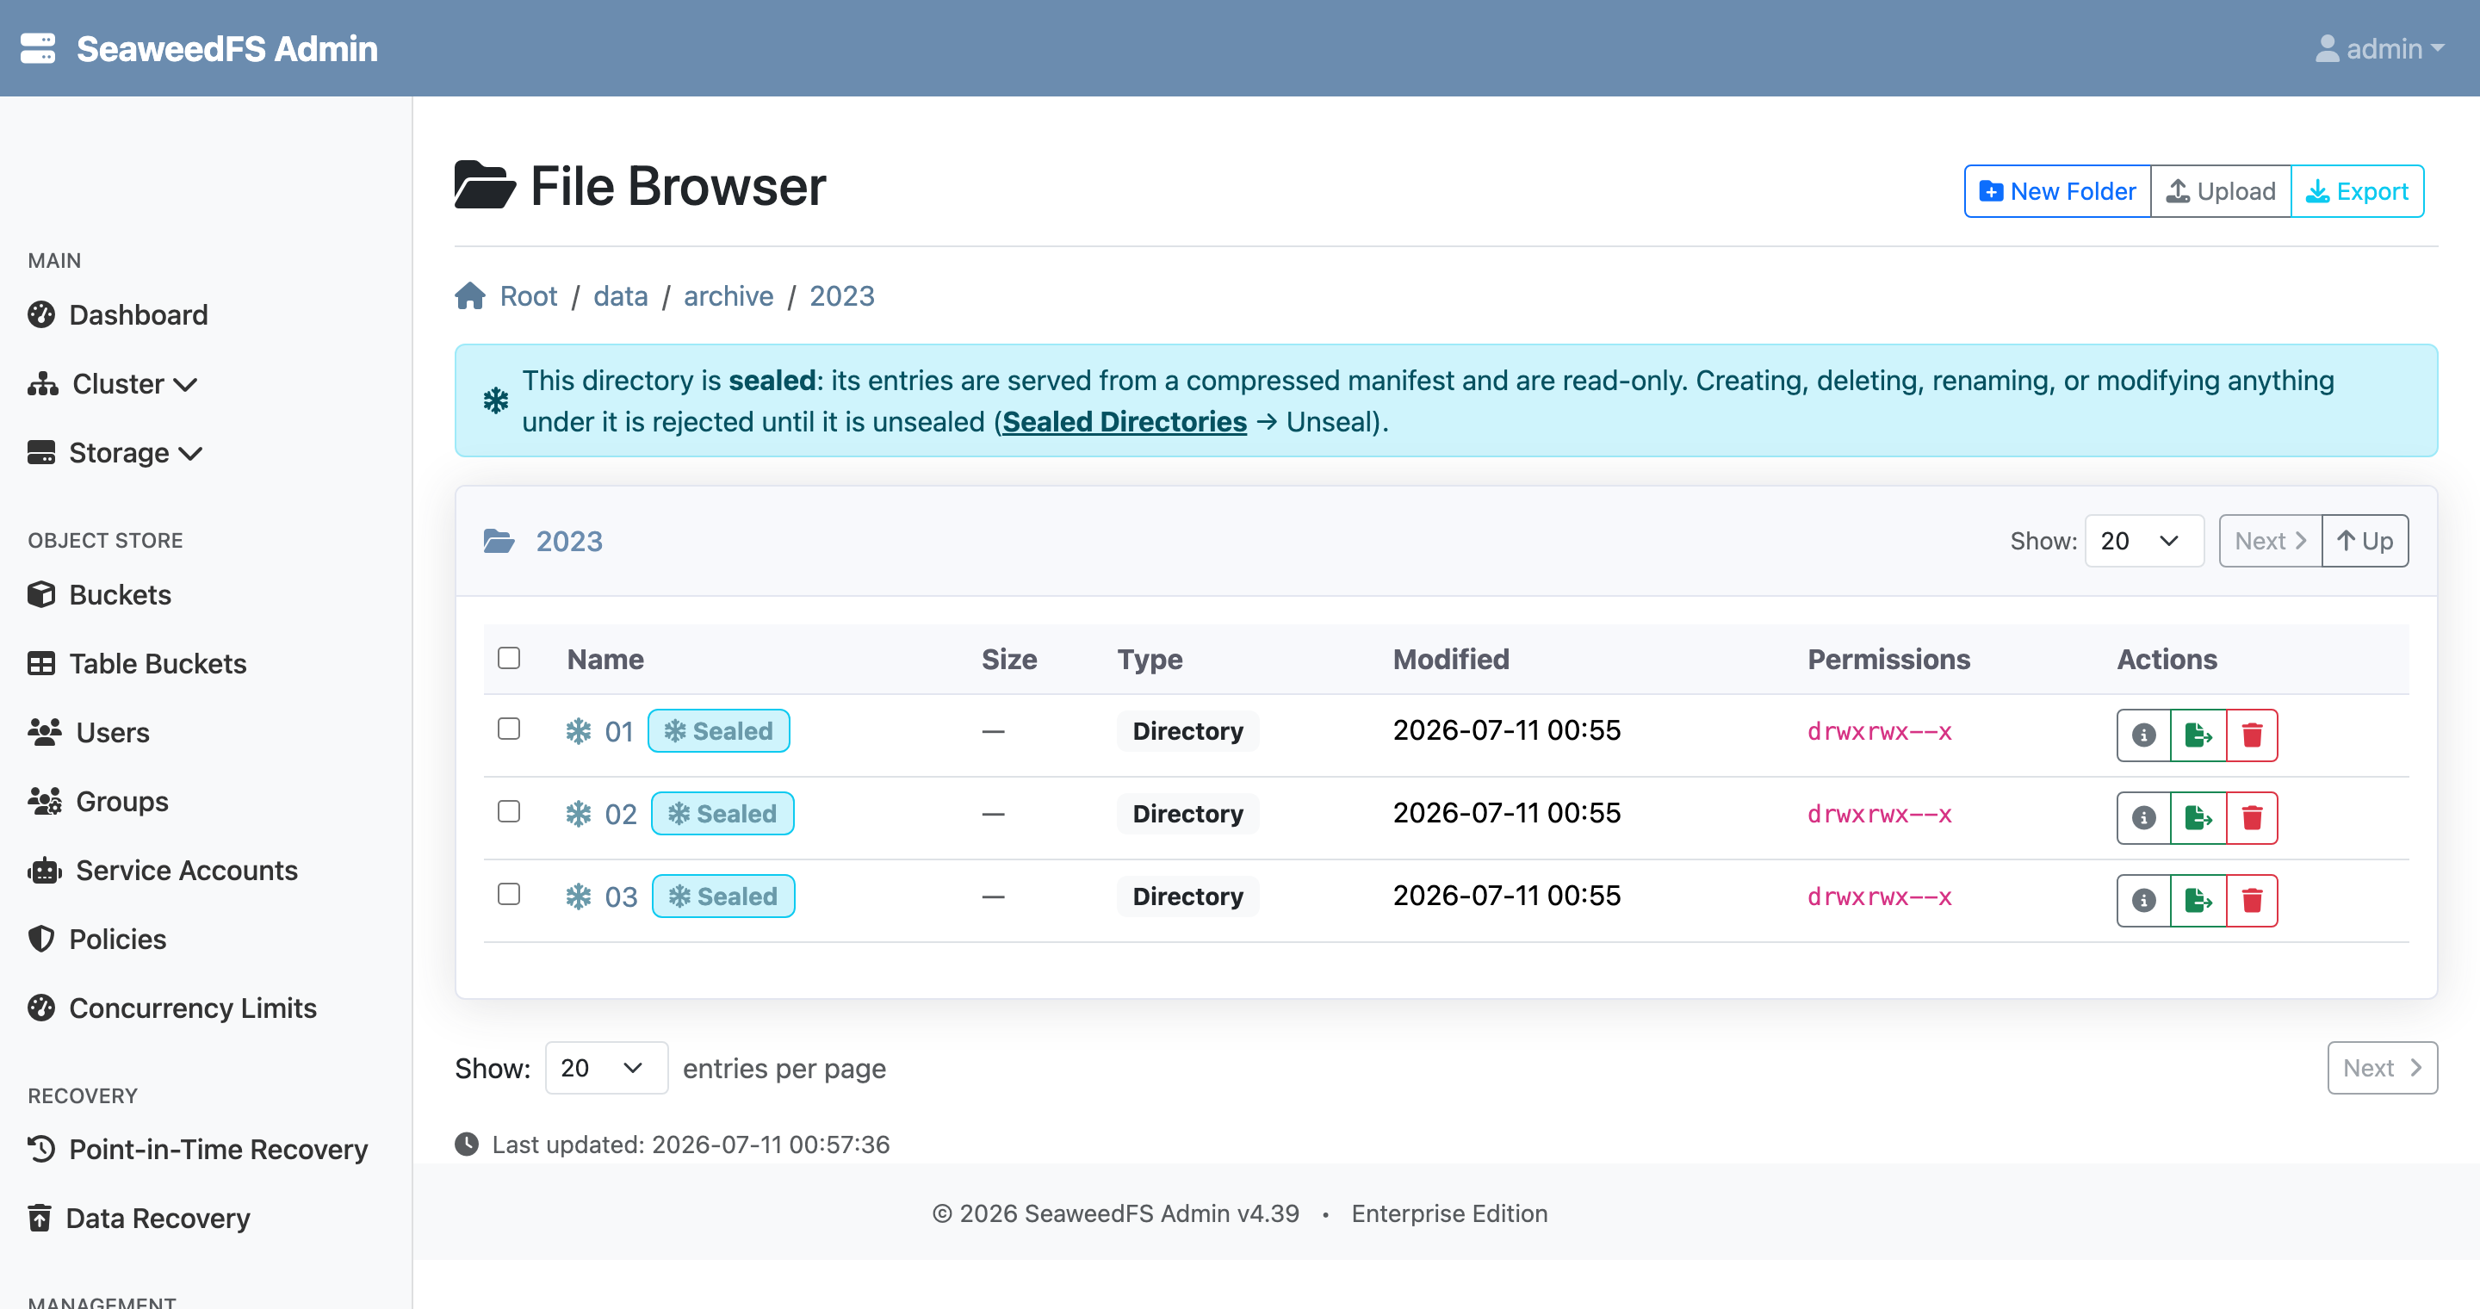This screenshot has height=1309, width=2480.
Task: Open Data Recovery page
Action: coord(139,1218)
